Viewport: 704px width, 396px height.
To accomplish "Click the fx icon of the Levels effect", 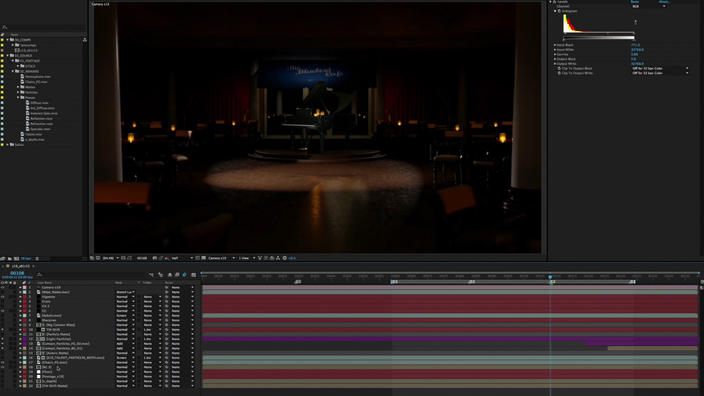I will 555,2.
